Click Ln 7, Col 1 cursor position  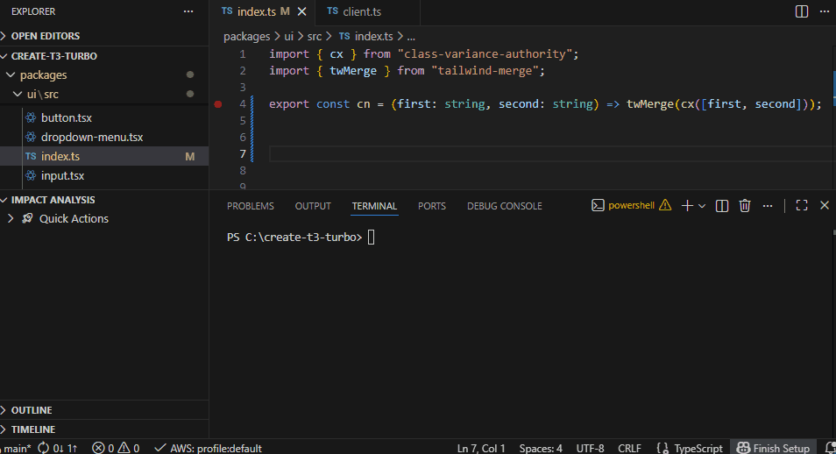481,448
